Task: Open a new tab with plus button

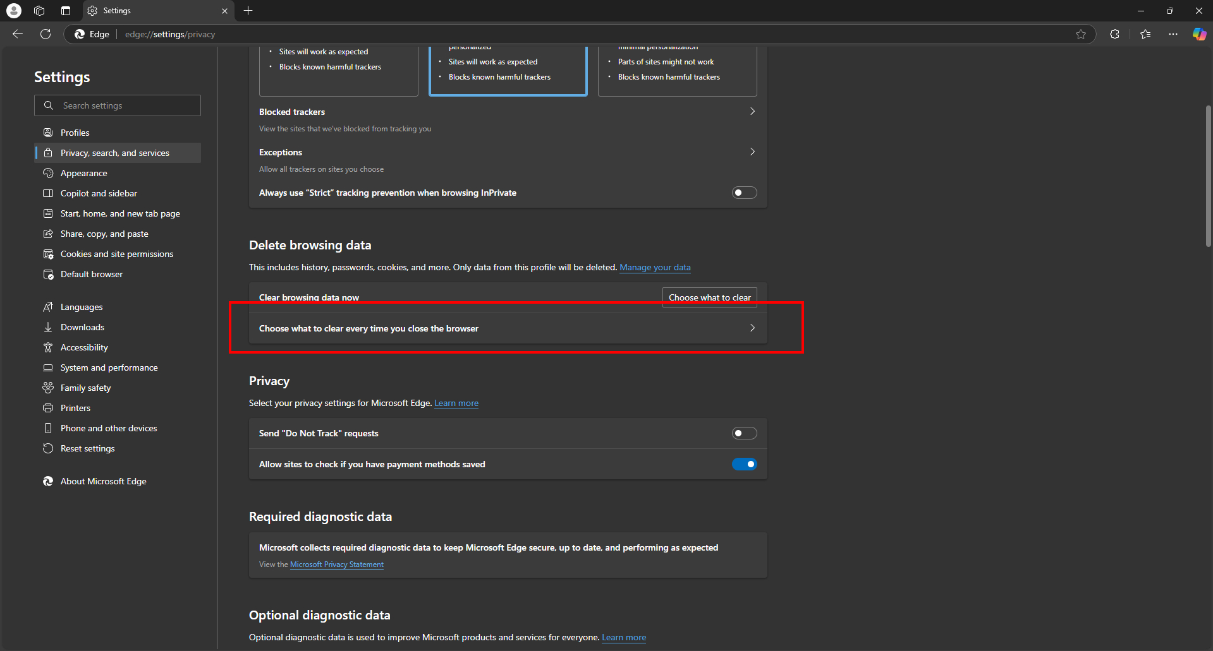Action: pos(248,11)
